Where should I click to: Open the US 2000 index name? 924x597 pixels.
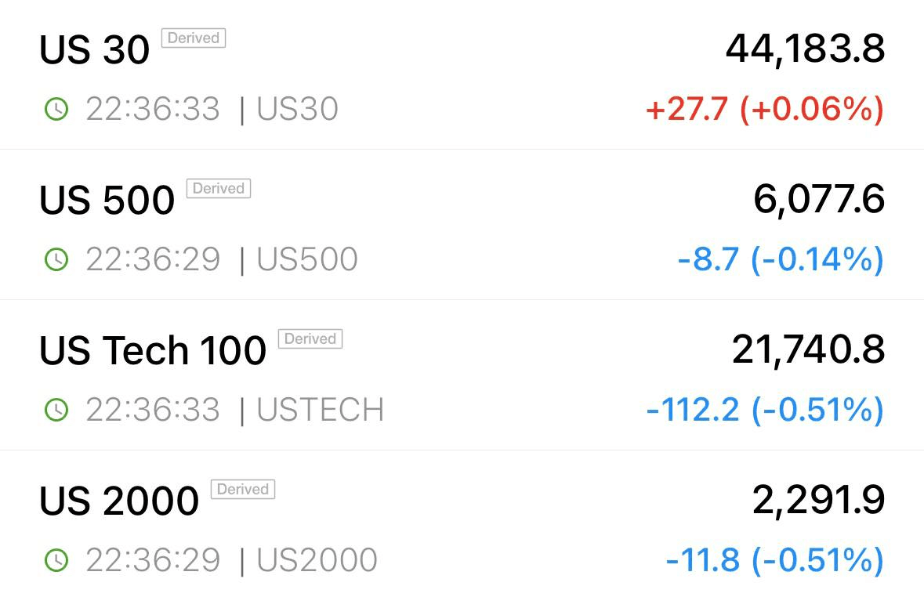pyautogui.click(x=119, y=501)
